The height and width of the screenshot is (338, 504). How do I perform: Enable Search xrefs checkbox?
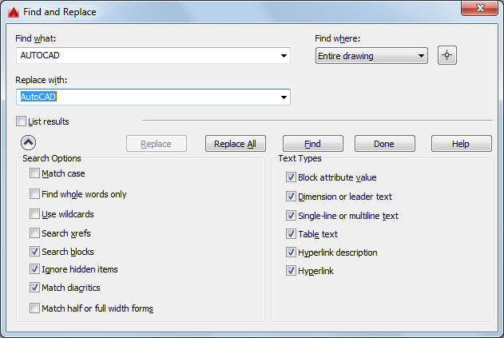pyautogui.click(x=34, y=233)
